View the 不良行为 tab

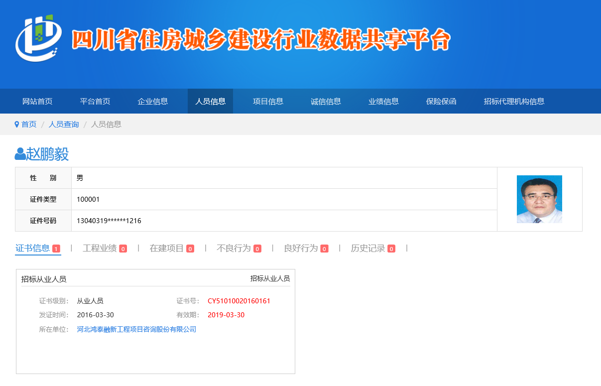(234, 248)
